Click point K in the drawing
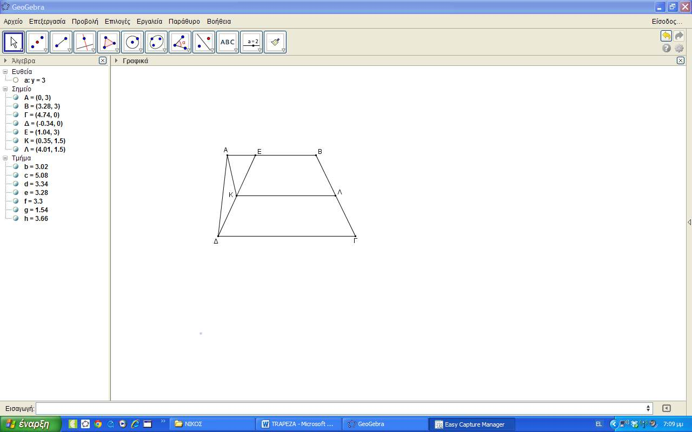The width and height of the screenshot is (692, 432). point(236,195)
